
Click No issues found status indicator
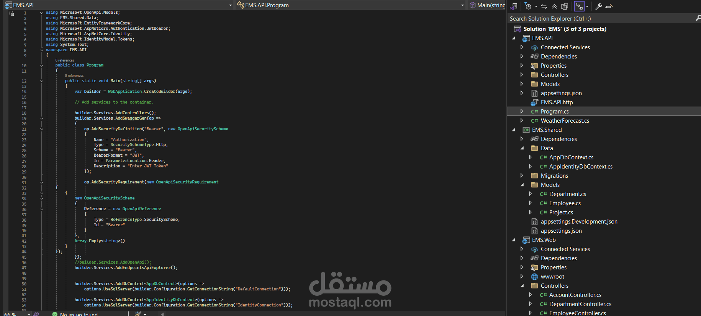(x=75, y=314)
